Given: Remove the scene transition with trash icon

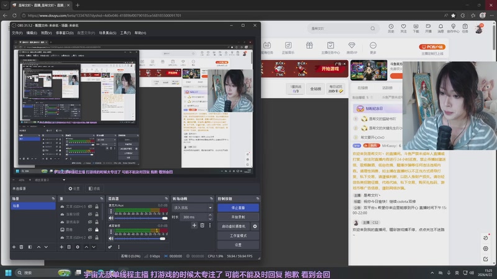Looking at the screenshot, I should 203,225.
